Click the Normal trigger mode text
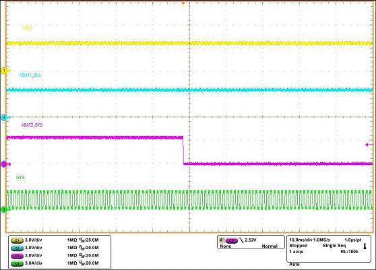Screen dimensions: 376x270 pyautogui.click(x=270, y=246)
